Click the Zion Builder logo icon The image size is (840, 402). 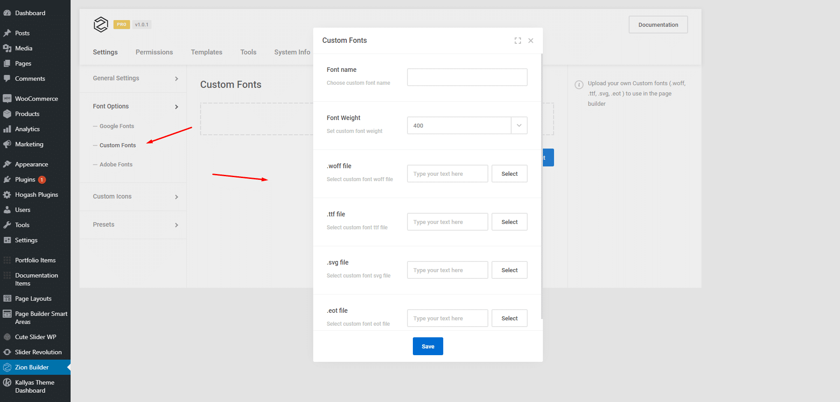click(x=101, y=25)
